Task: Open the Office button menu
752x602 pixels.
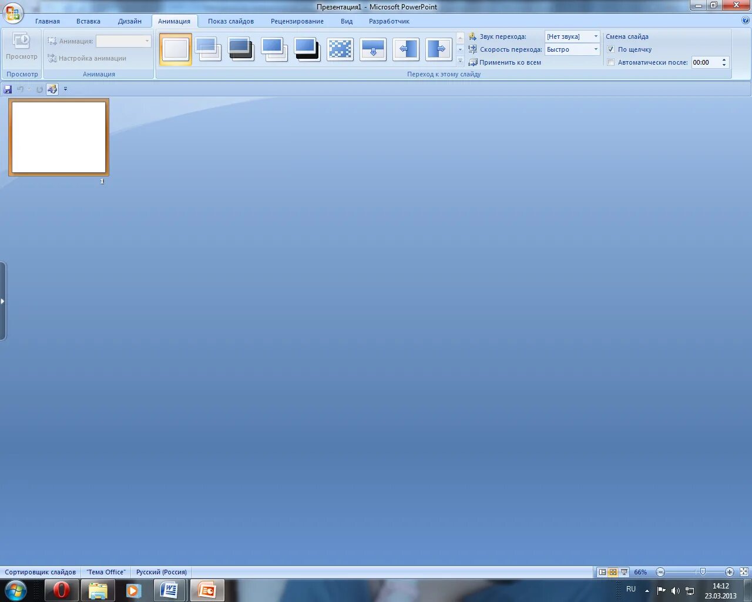Action: coord(13,12)
